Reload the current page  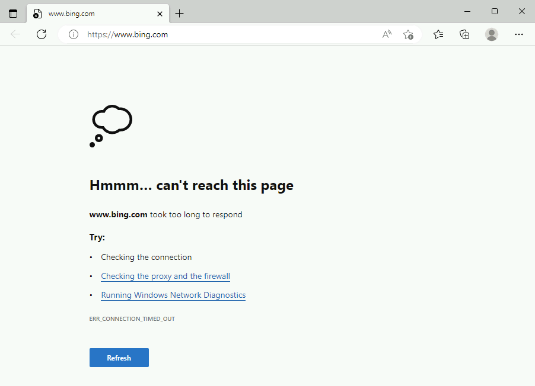(x=41, y=34)
